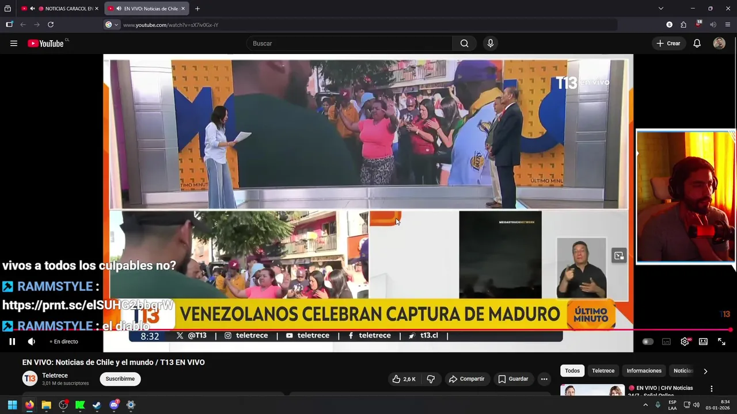Select the Noticias filter chip
Screen dimensions: 737x414
[683, 371]
